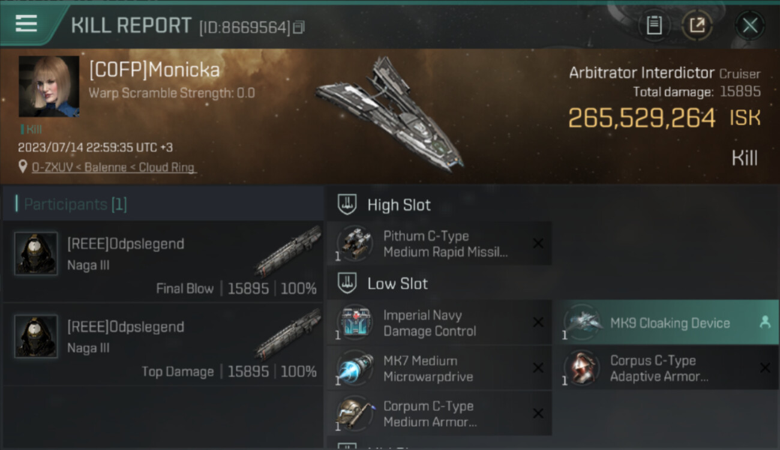Click the Low Slot section header

pos(397,283)
